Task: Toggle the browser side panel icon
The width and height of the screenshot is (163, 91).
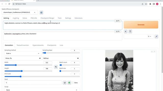Action: 154,4
